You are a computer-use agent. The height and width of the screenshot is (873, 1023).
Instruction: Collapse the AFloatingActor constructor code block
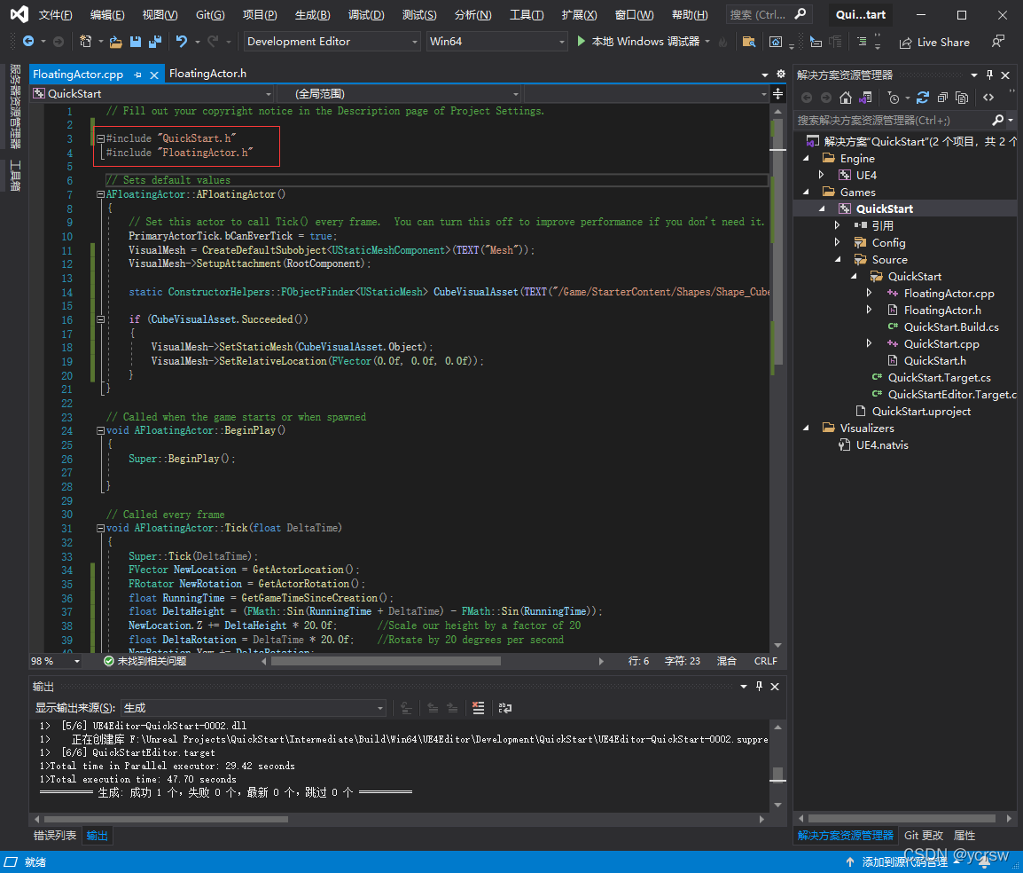[x=100, y=194]
